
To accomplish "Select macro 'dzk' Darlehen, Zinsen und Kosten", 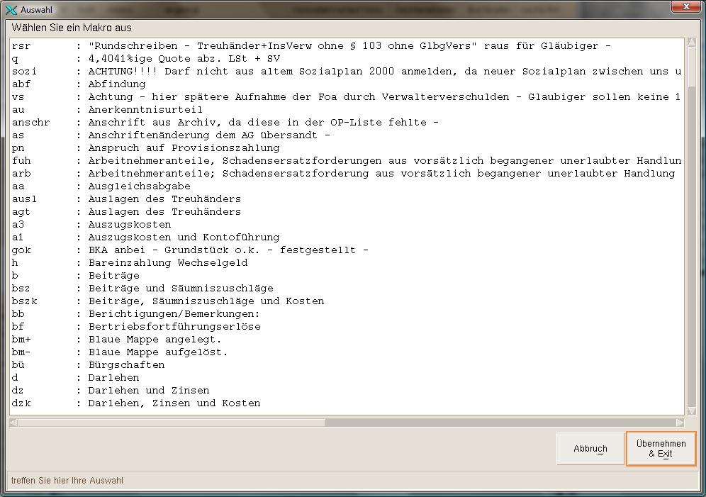I will pyautogui.click(x=347, y=403).
